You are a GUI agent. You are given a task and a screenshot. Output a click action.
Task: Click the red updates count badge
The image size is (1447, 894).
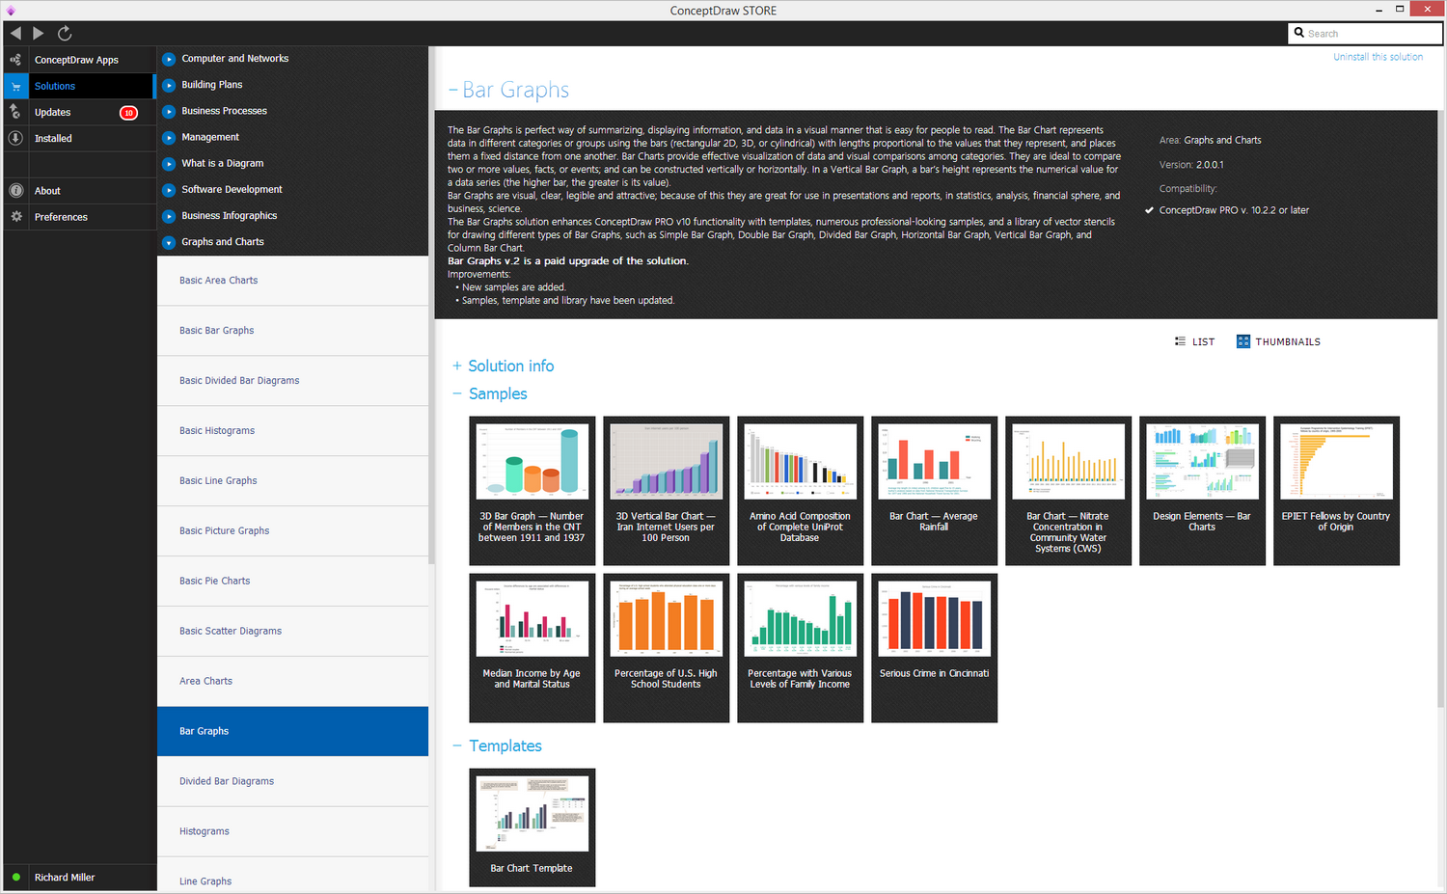(128, 113)
